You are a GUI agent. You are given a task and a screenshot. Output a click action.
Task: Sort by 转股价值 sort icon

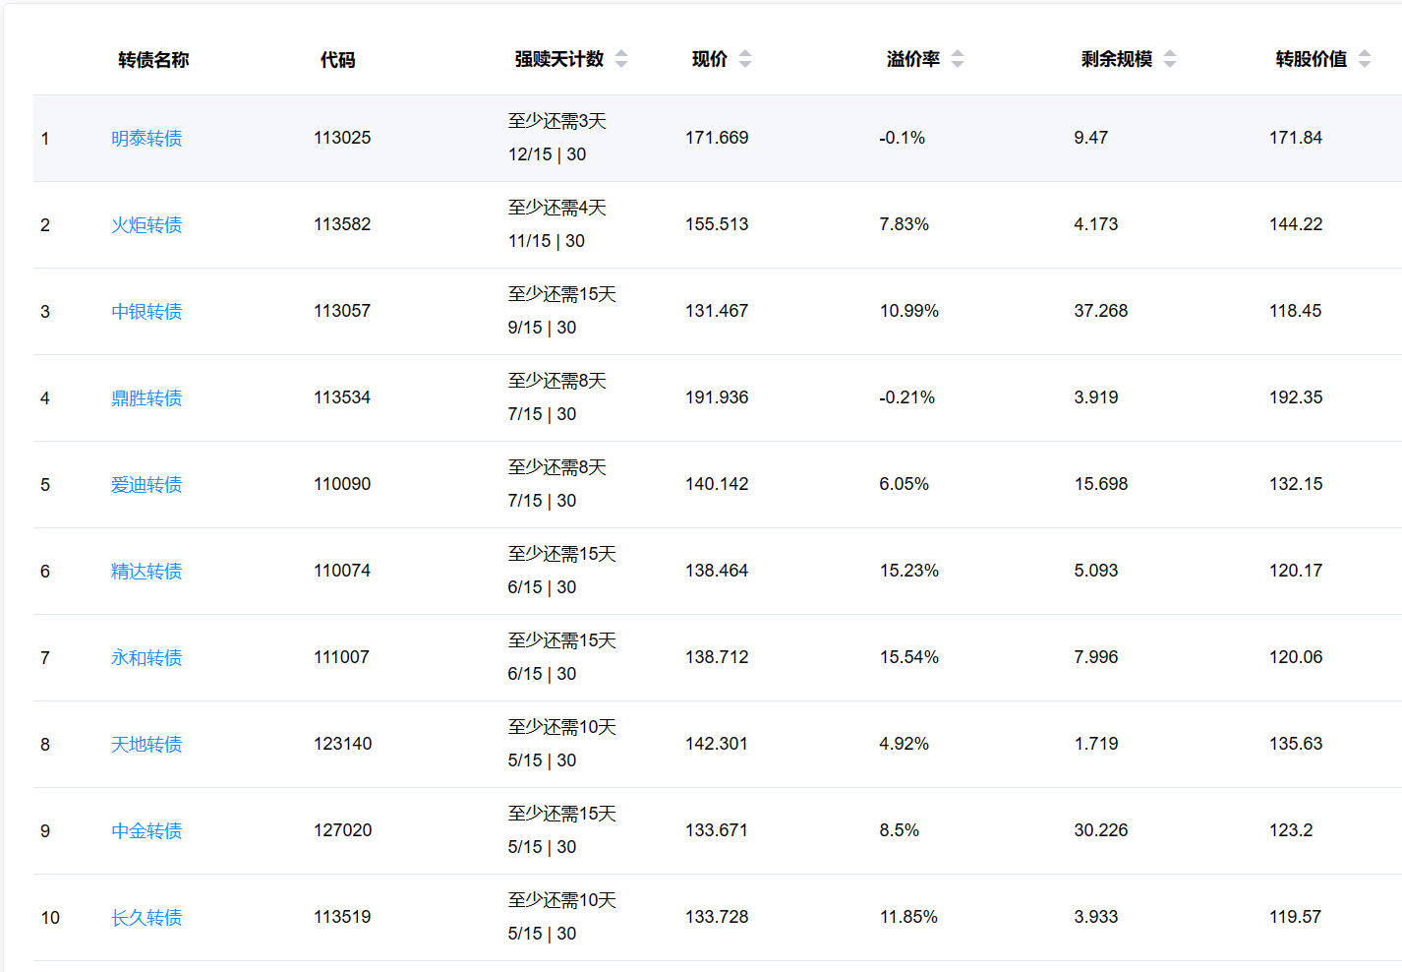point(1365,59)
